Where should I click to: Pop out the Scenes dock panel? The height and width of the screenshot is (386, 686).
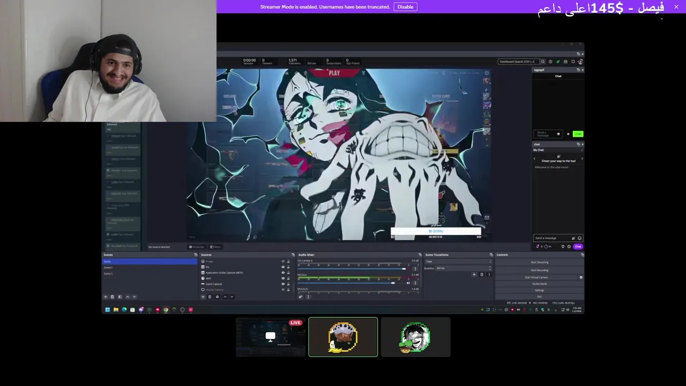(x=196, y=255)
